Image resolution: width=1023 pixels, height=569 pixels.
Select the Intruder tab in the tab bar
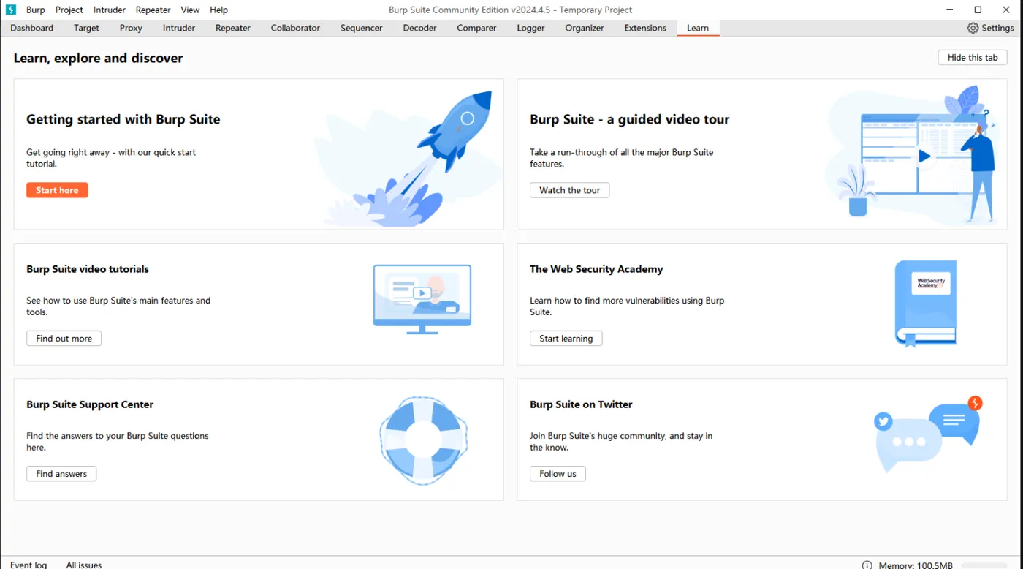click(179, 28)
